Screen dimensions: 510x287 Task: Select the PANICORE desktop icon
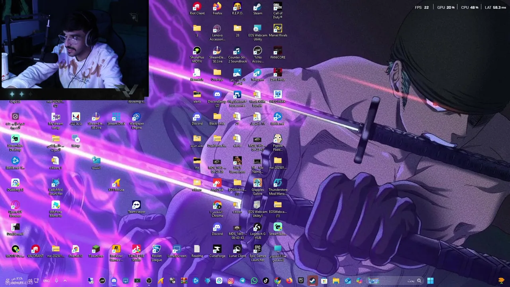[278, 53]
